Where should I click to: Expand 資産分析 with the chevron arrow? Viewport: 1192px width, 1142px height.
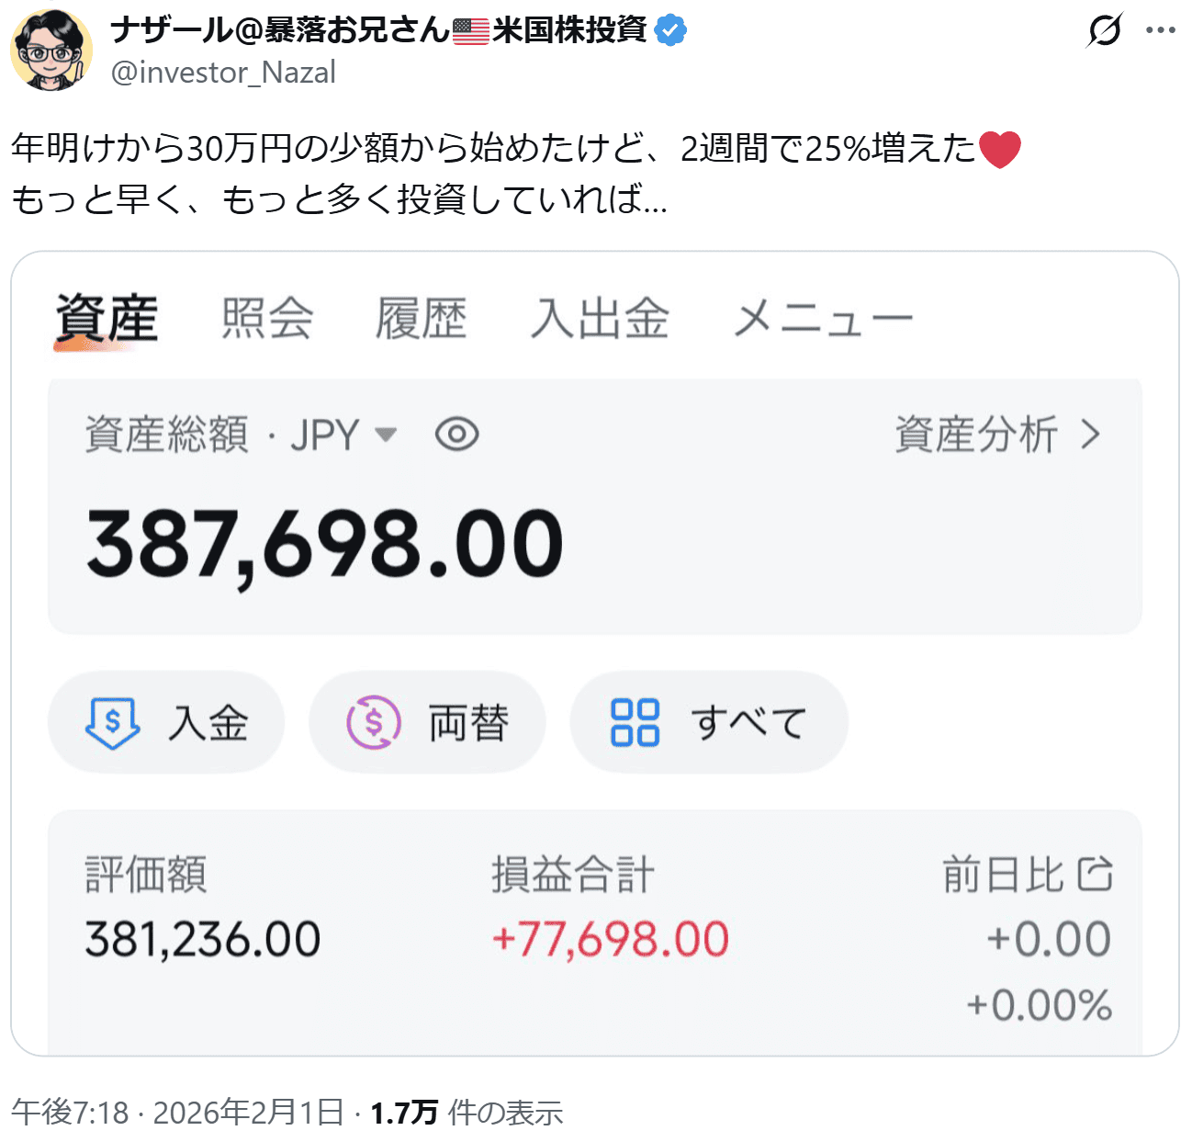[1090, 435]
